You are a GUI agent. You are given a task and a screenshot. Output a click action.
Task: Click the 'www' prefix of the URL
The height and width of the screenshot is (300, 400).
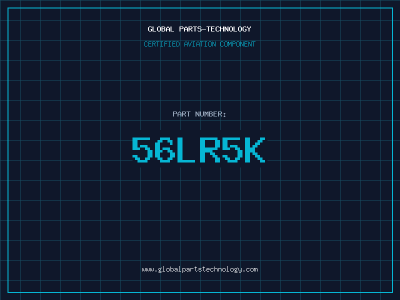coord(147,269)
